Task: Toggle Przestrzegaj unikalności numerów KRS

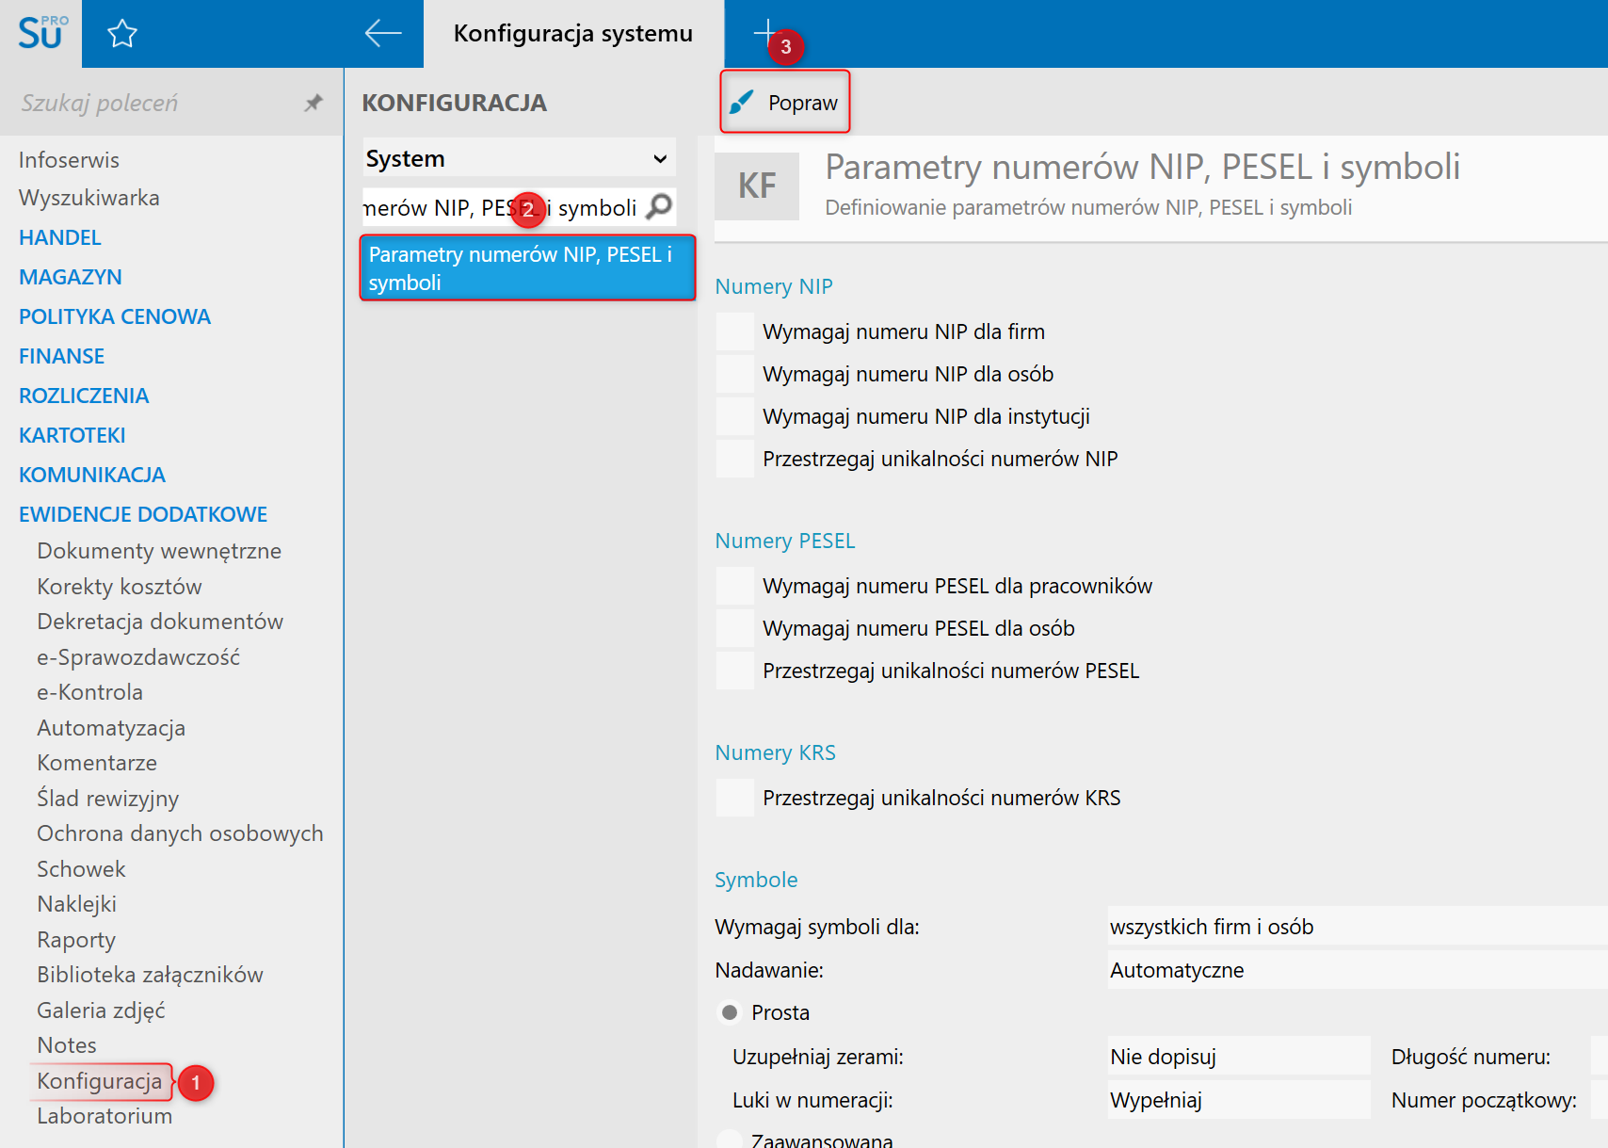Action: (x=735, y=798)
